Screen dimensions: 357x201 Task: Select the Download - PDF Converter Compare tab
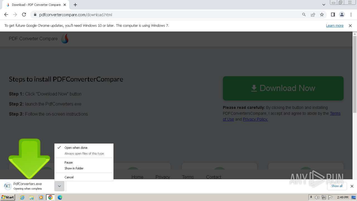(x=36, y=5)
